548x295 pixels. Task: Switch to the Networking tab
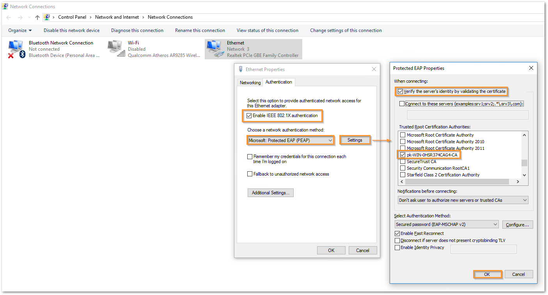(x=250, y=83)
